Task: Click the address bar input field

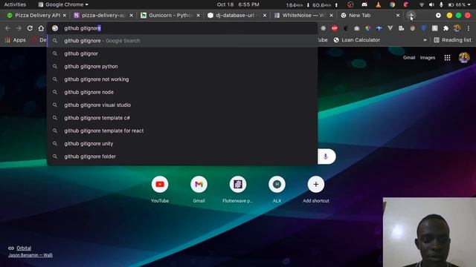Action: click(x=183, y=28)
